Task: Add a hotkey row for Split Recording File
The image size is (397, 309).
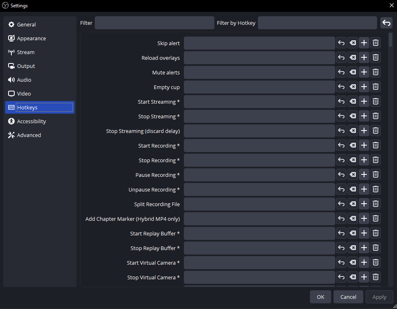Action: coord(364,204)
